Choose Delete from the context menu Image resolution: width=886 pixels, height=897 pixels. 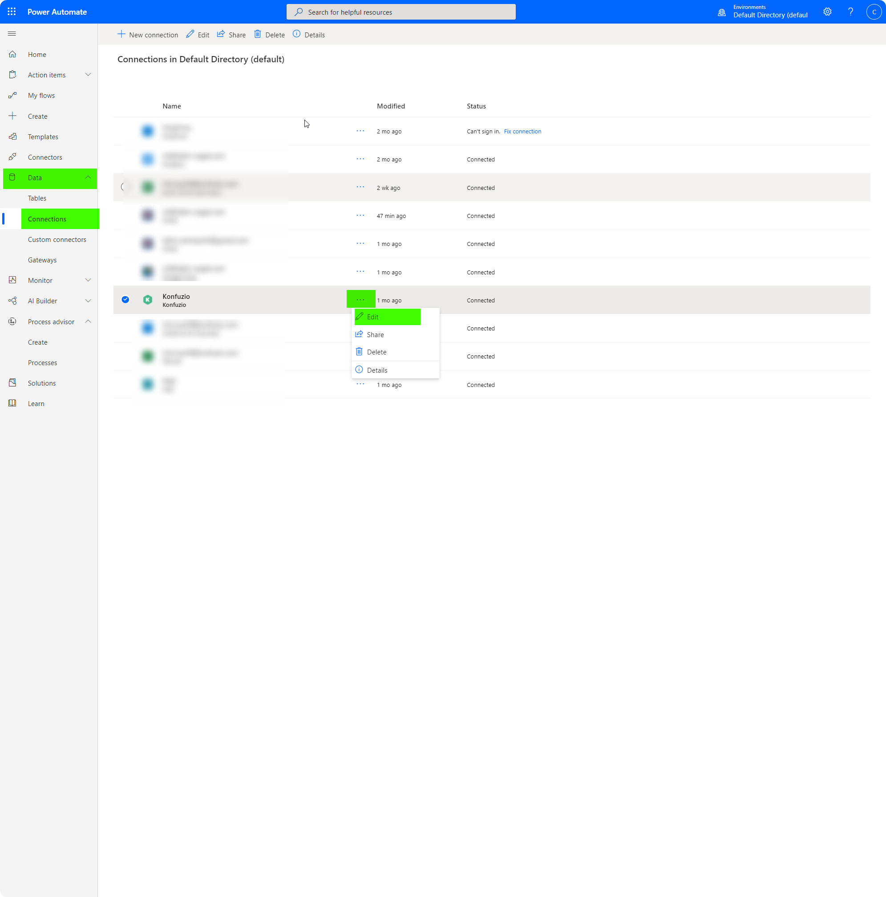click(395, 352)
